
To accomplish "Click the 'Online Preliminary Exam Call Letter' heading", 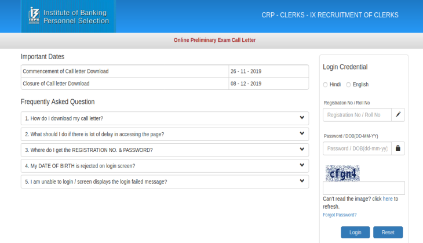I will click(214, 40).
